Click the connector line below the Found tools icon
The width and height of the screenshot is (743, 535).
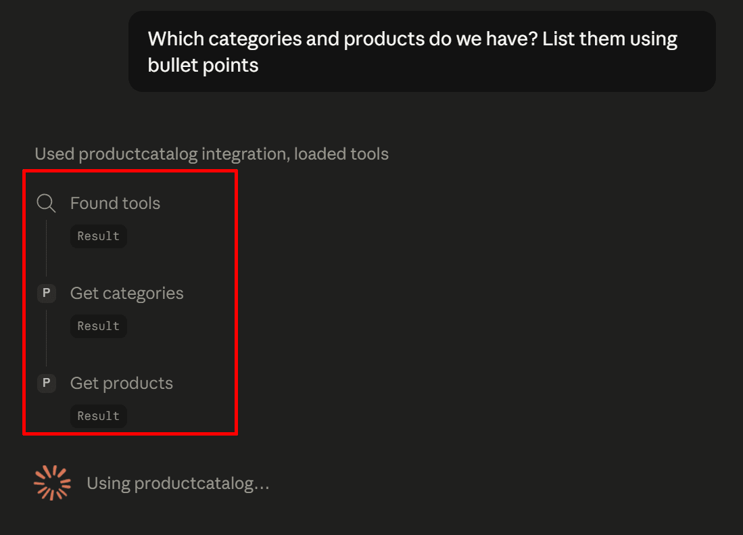(46, 248)
